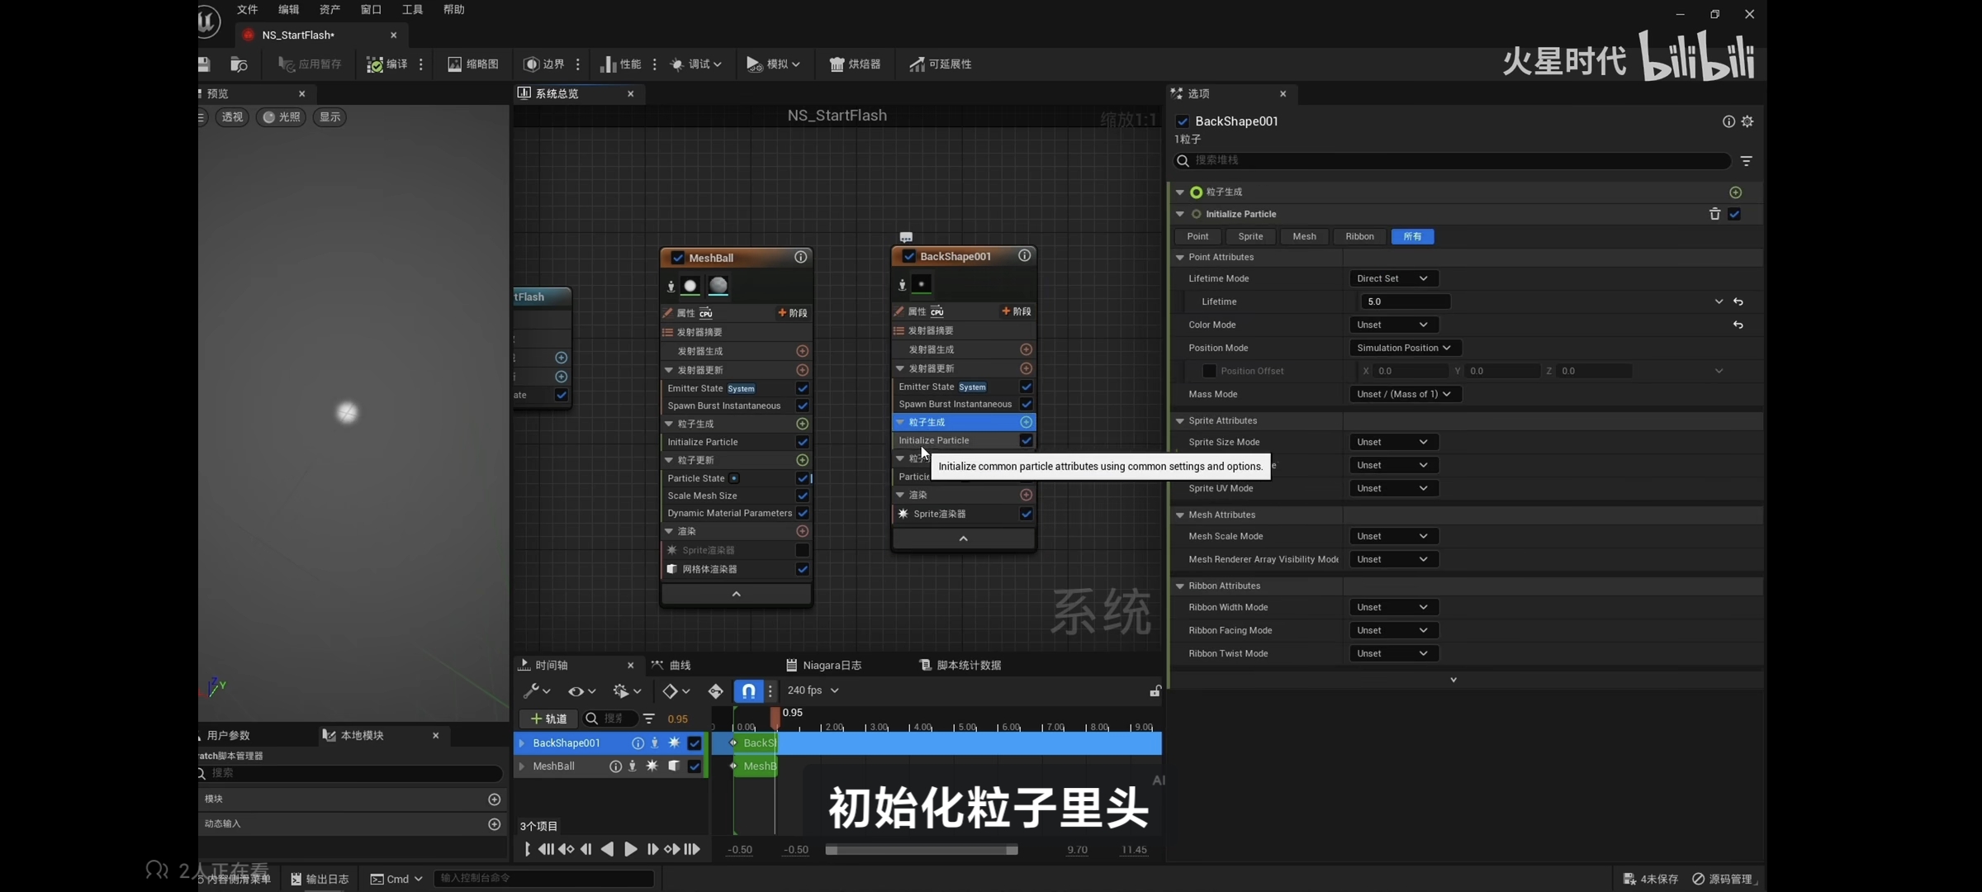
Task: Click the add-module plus icon beside 粒子生成 in the options panel
Action: 1735,192
